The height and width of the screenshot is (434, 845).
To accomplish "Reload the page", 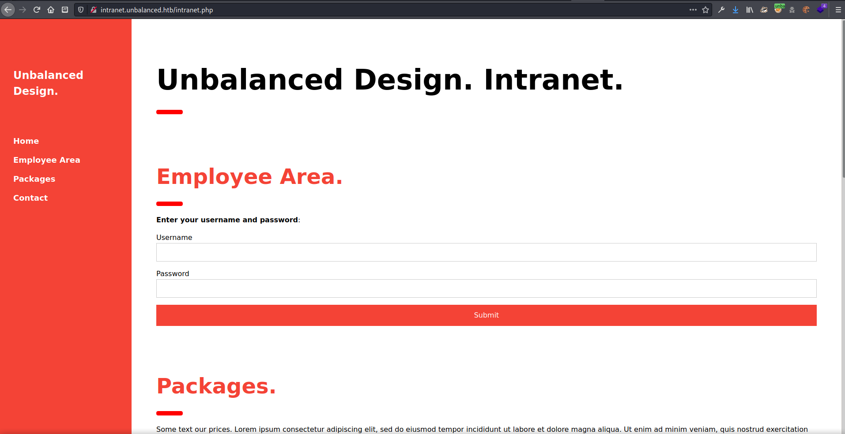I will 37,9.
